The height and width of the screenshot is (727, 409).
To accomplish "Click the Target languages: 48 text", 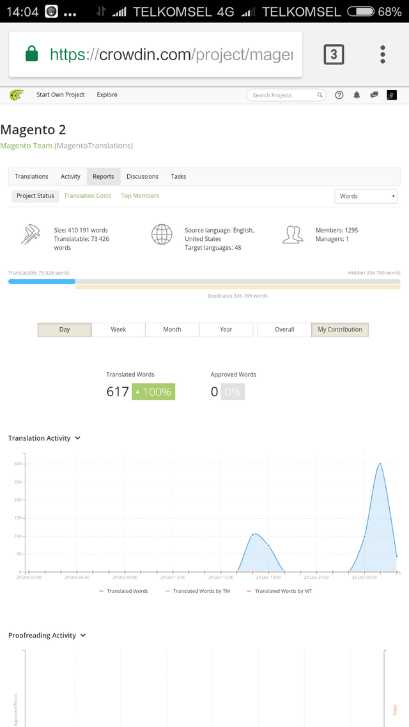I will pos(213,248).
